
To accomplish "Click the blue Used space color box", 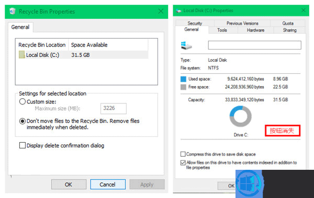I will coord(183,79).
